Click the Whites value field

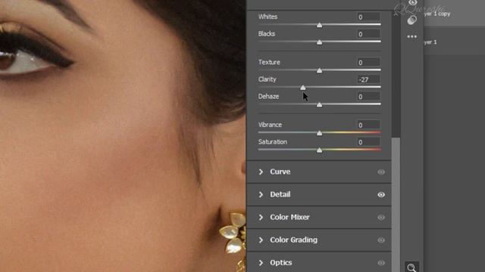(368, 17)
